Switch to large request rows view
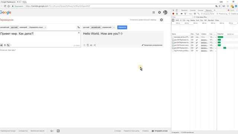Viewport: 238px width, 134px height. point(195,14)
